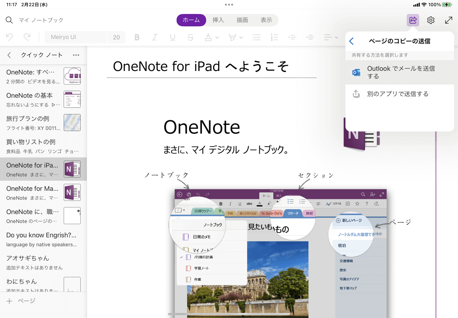Viewport: 458px width, 318px height.
Task: Toggle underline formatting
Action: (173, 37)
